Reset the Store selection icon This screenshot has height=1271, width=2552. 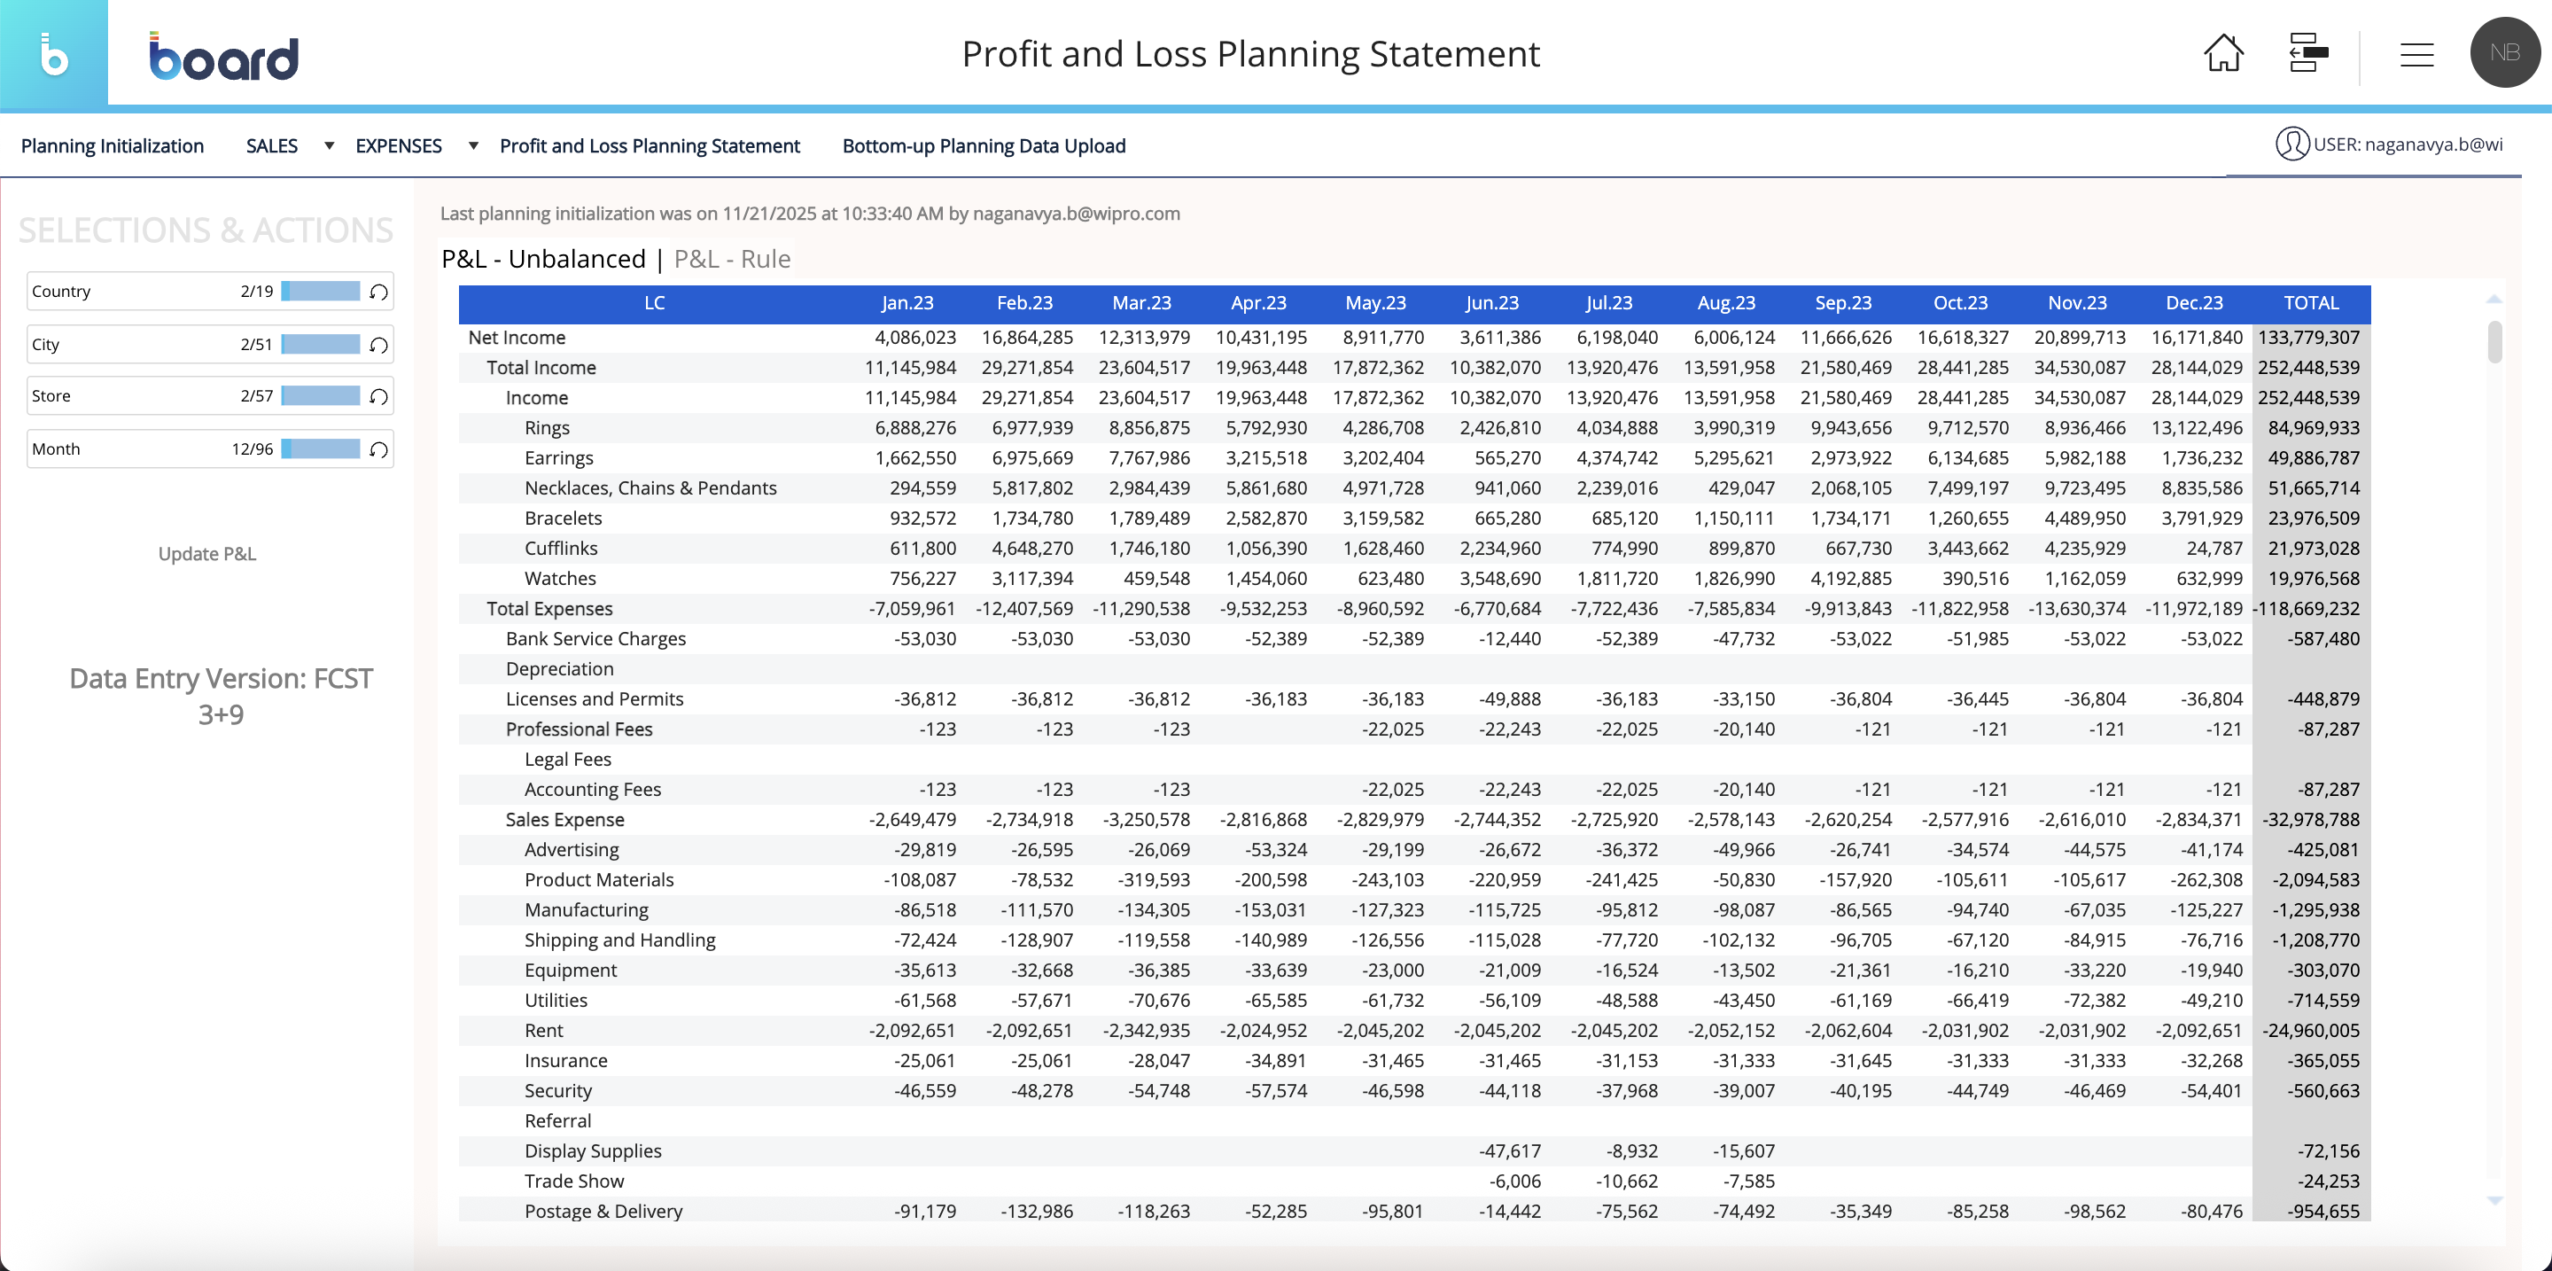378,397
